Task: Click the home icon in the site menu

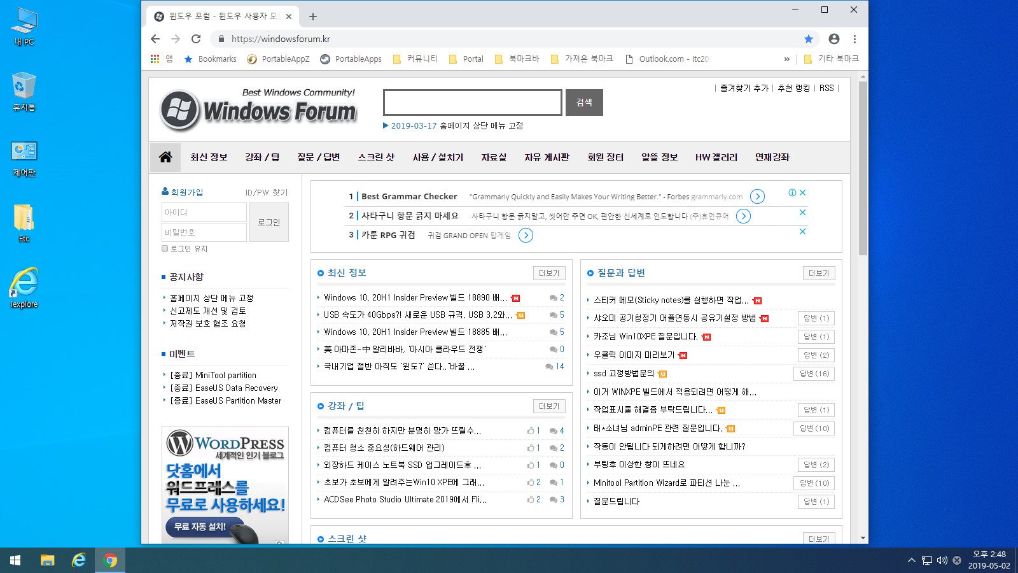Action: 165,157
